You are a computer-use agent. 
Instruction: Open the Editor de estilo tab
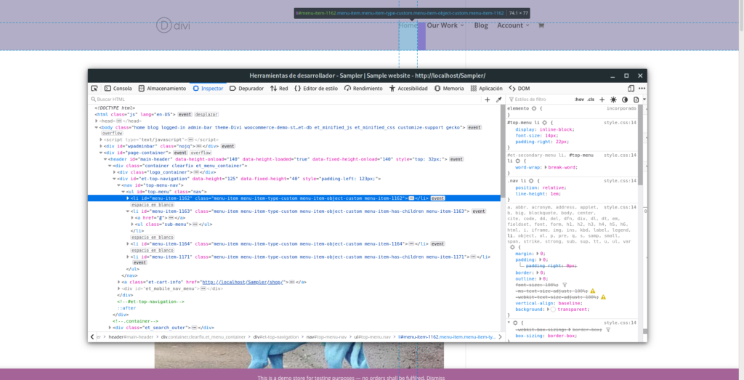point(316,88)
